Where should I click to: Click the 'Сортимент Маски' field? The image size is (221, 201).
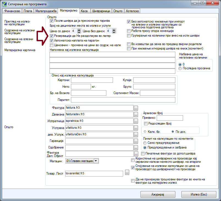(x=158, y=93)
